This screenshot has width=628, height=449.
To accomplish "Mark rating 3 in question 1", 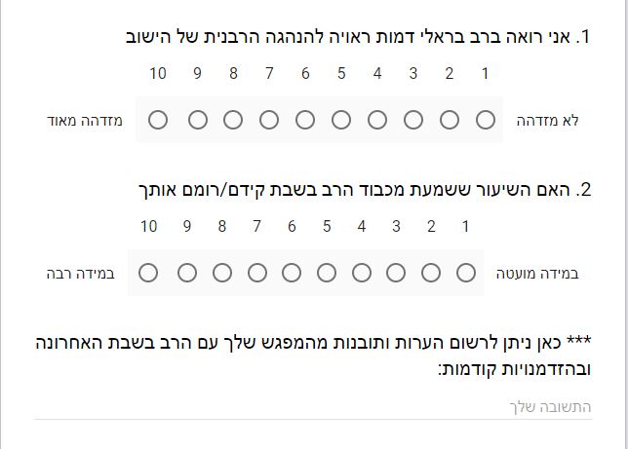I will (413, 120).
